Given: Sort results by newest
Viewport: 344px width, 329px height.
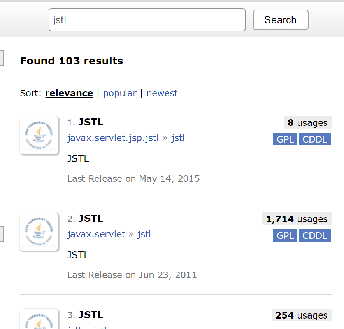Looking at the screenshot, I should pyautogui.click(x=162, y=93).
